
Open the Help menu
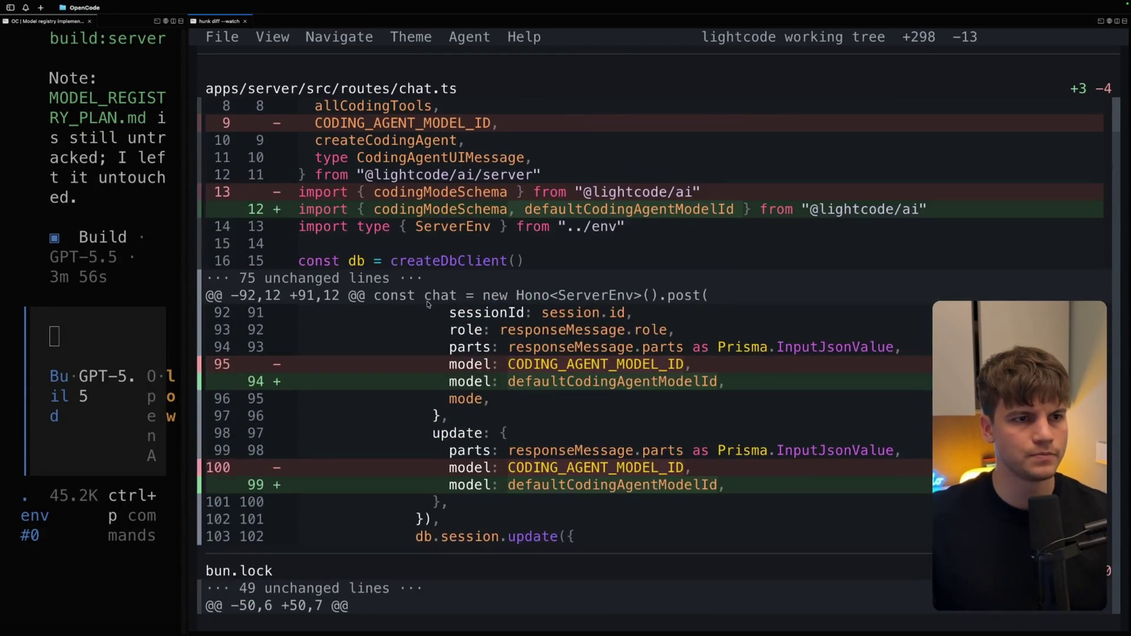pyautogui.click(x=524, y=37)
